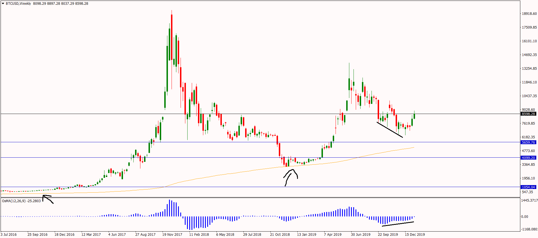Click the 6 May 2018 date label
The image size is (538, 238).
pyautogui.click(x=225, y=234)
